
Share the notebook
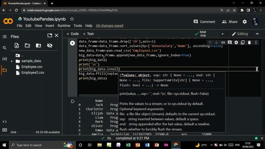[229, 22]
